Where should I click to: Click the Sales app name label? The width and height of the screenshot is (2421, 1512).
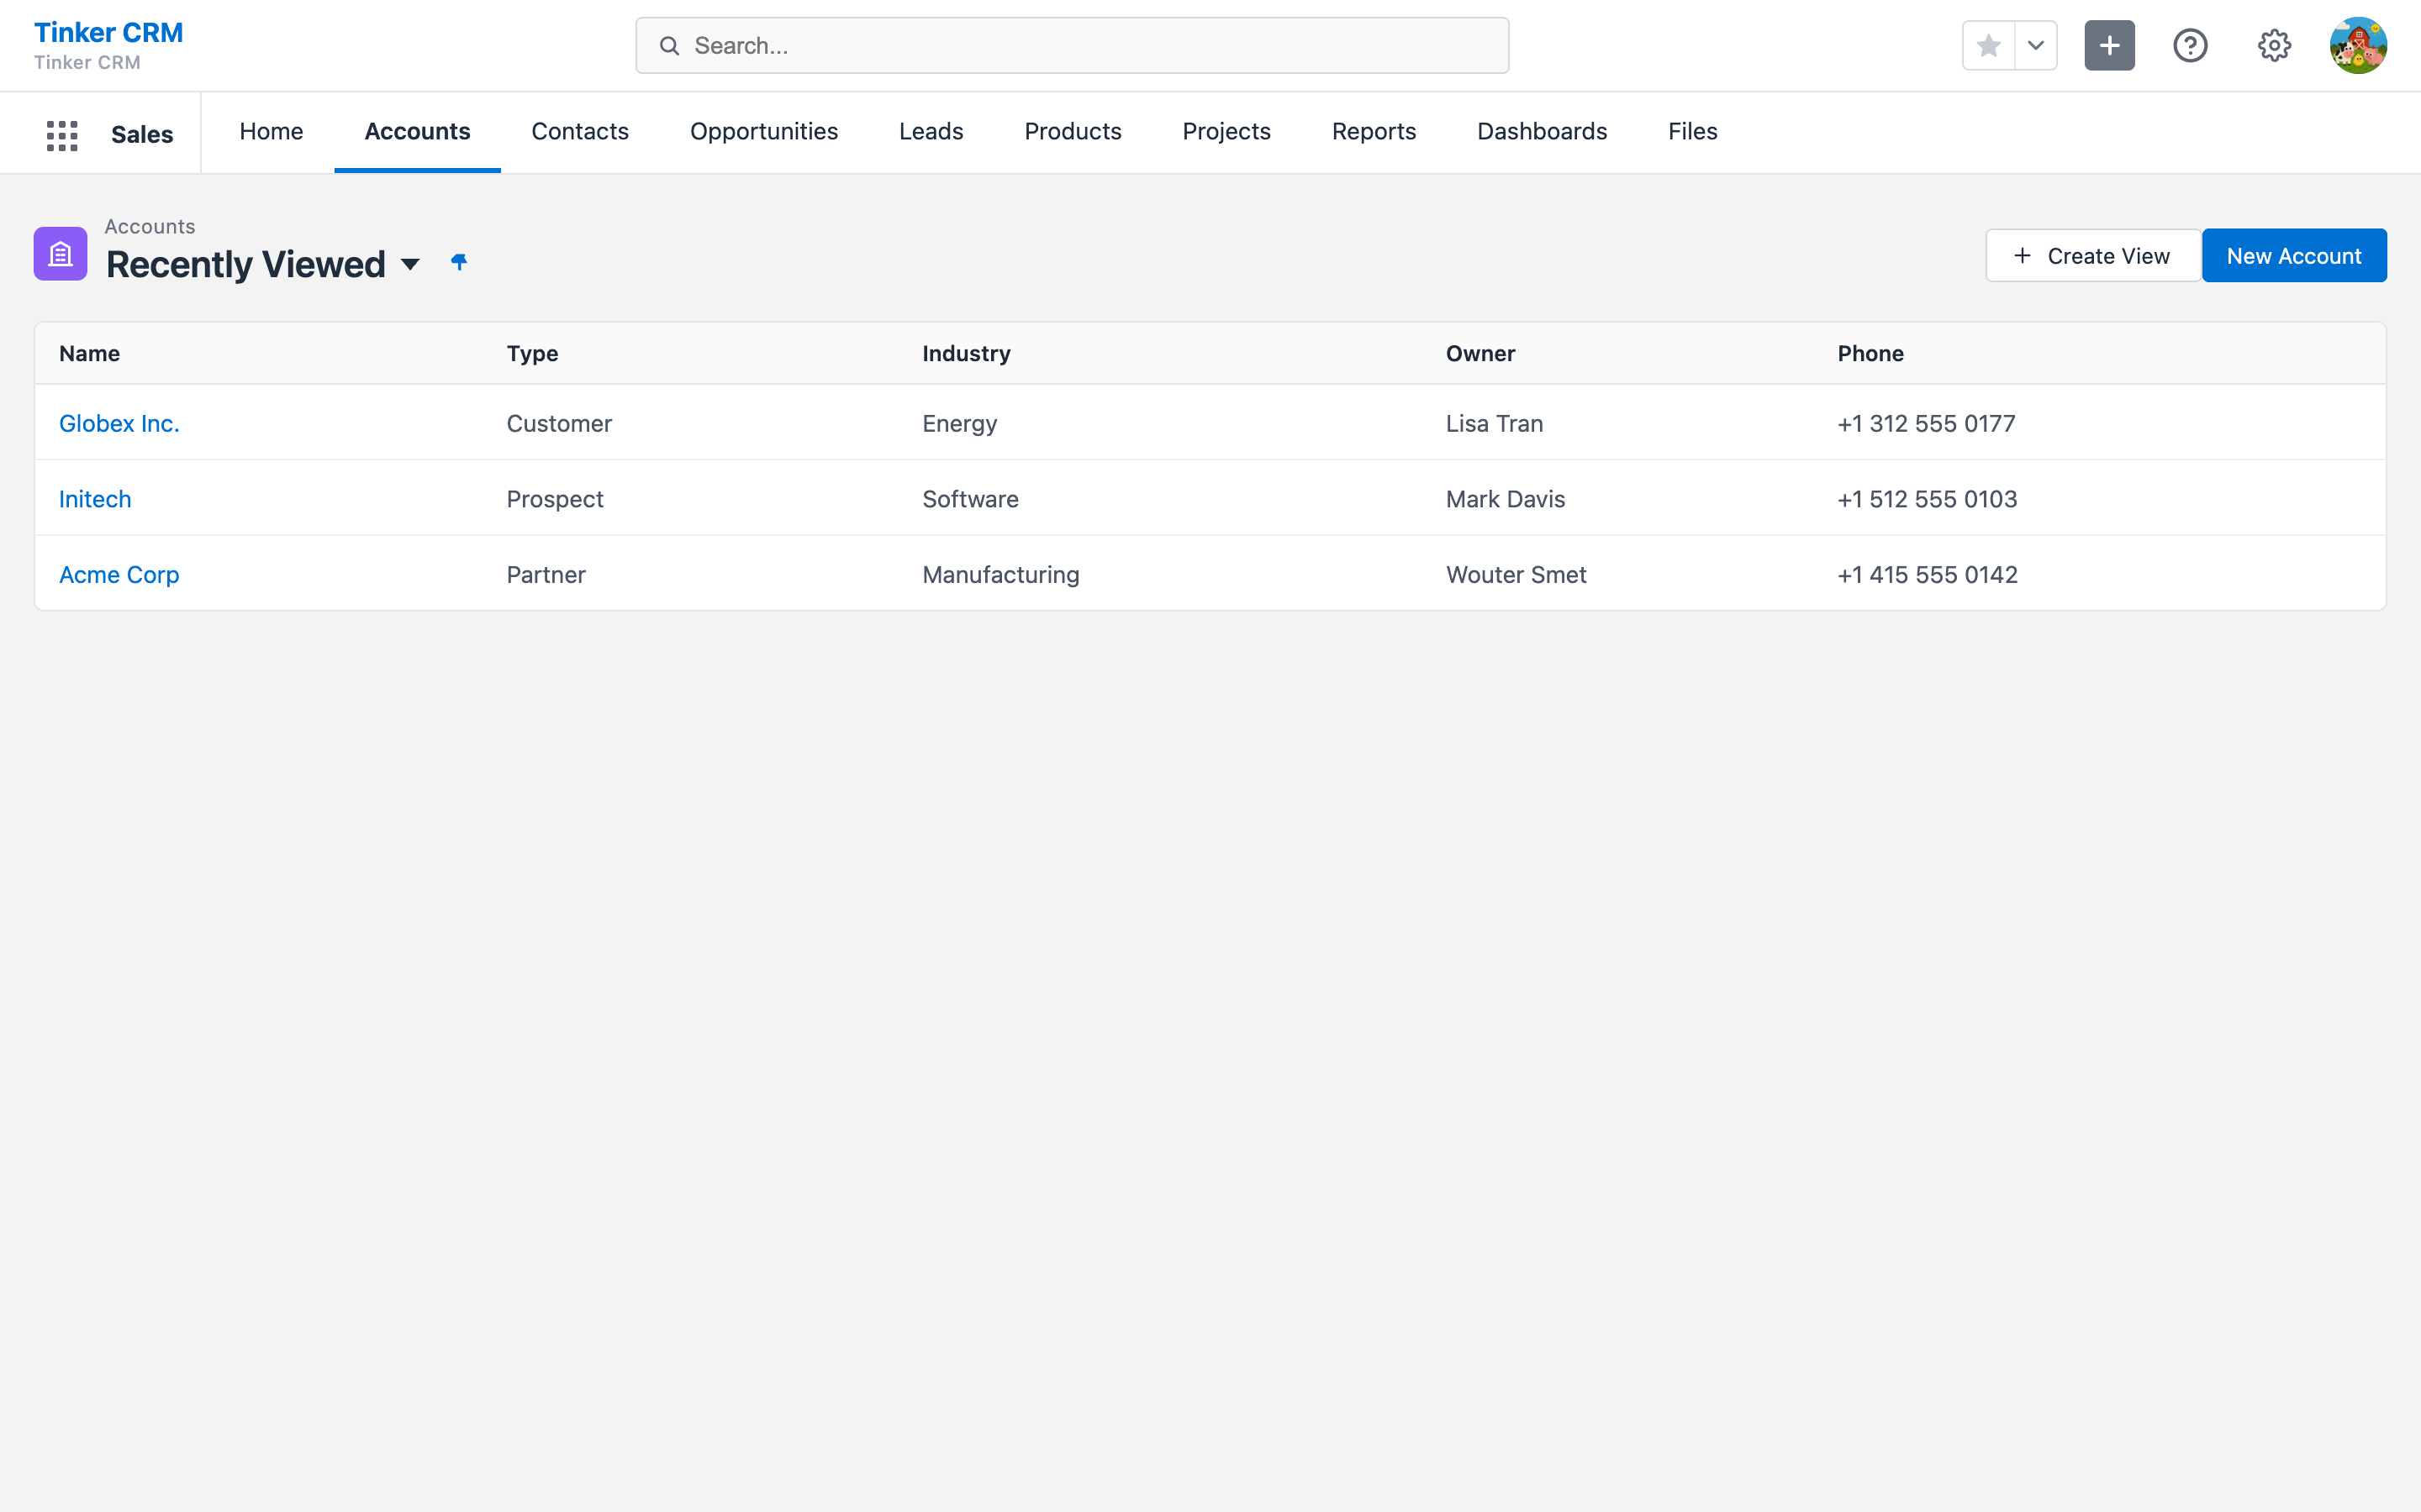point(142,135)
